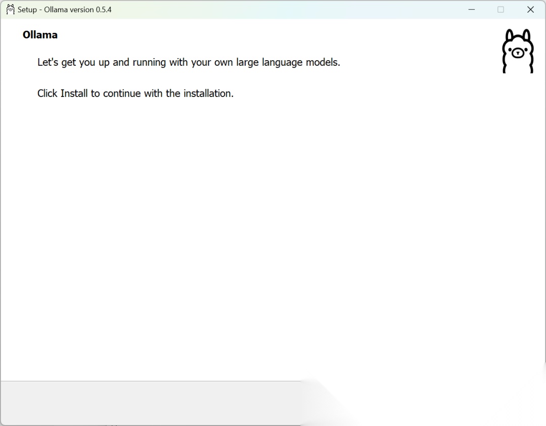Minimize the Ollama Setup window

pos(472,10)
